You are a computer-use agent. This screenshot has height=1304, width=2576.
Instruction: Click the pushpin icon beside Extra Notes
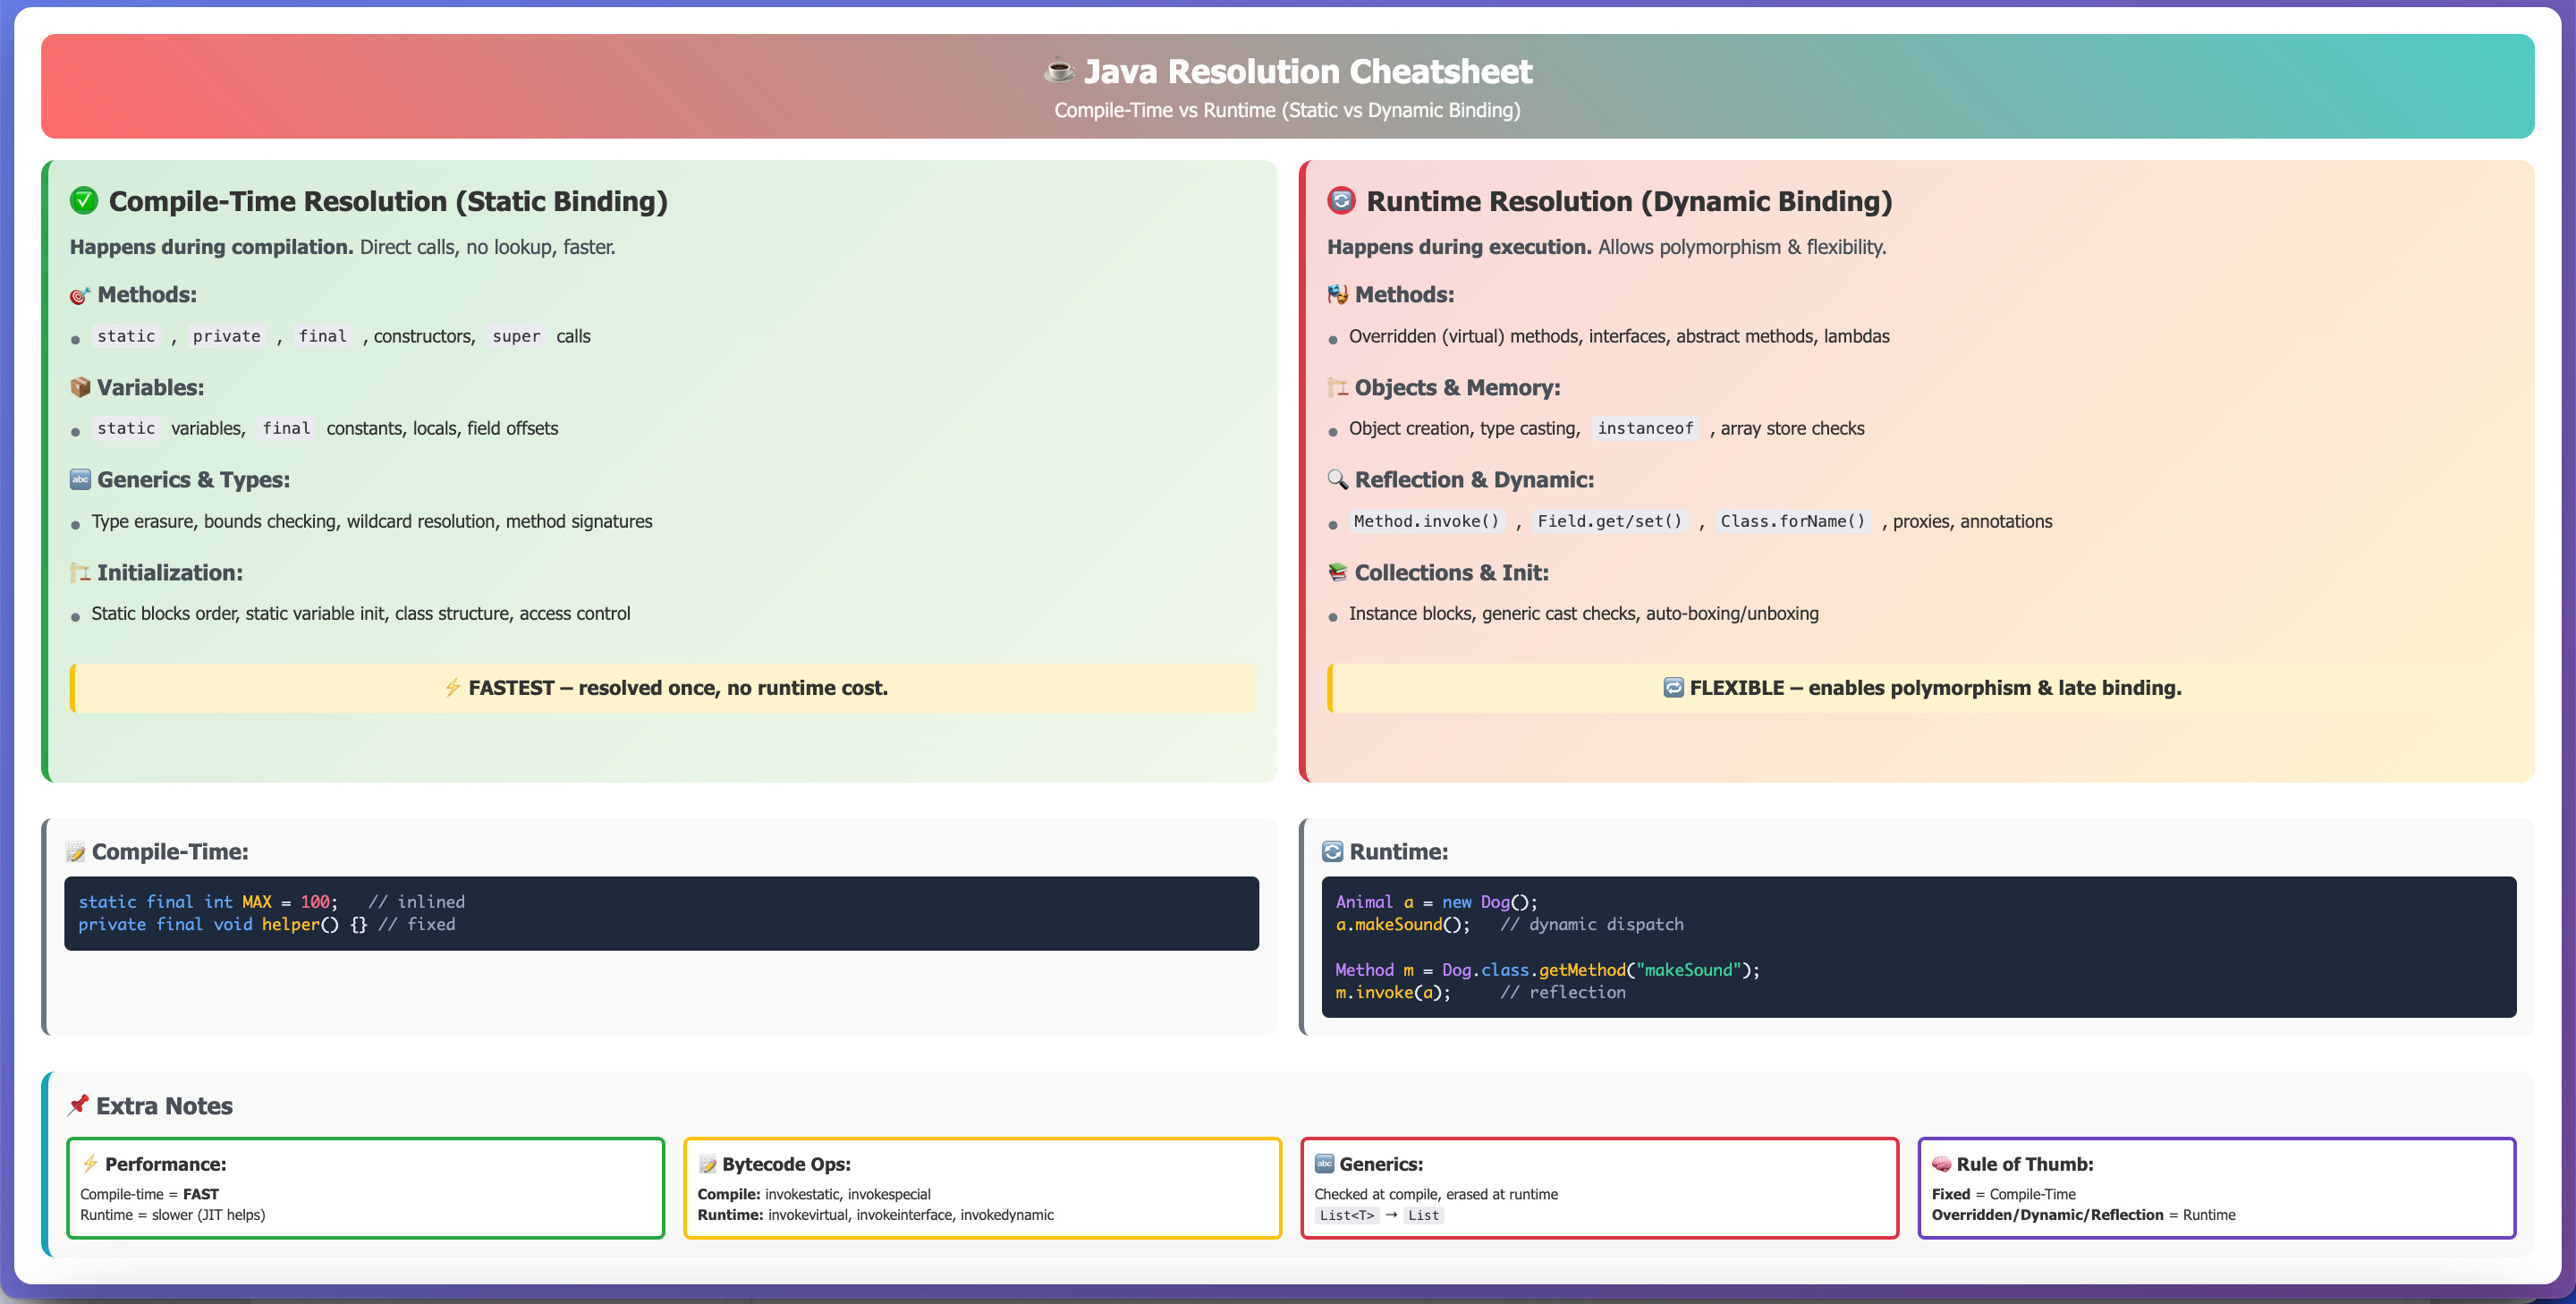tap(78, 1105)
